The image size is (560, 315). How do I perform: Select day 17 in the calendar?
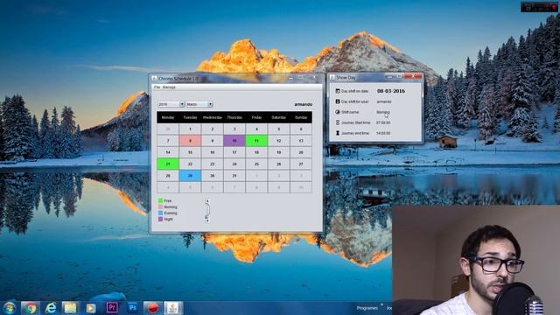pyautogui.click(x=234, y=152)
